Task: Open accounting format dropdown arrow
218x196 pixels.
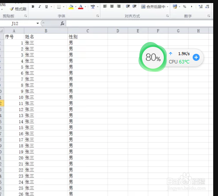Action: (180, 7)
